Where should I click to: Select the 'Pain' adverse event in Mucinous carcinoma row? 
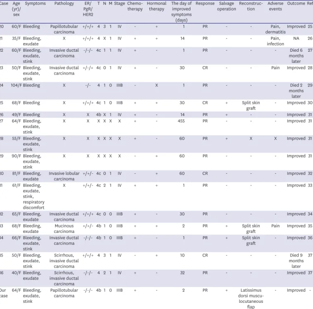pos(275,226)
